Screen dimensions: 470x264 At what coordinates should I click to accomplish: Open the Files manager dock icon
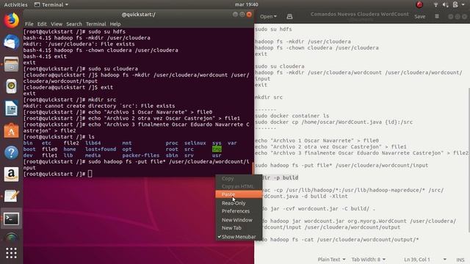(12, 64)
